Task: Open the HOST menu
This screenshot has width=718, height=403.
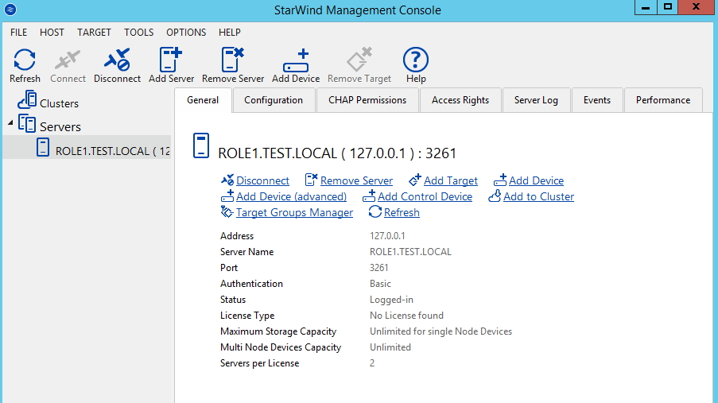Action: 52,32
